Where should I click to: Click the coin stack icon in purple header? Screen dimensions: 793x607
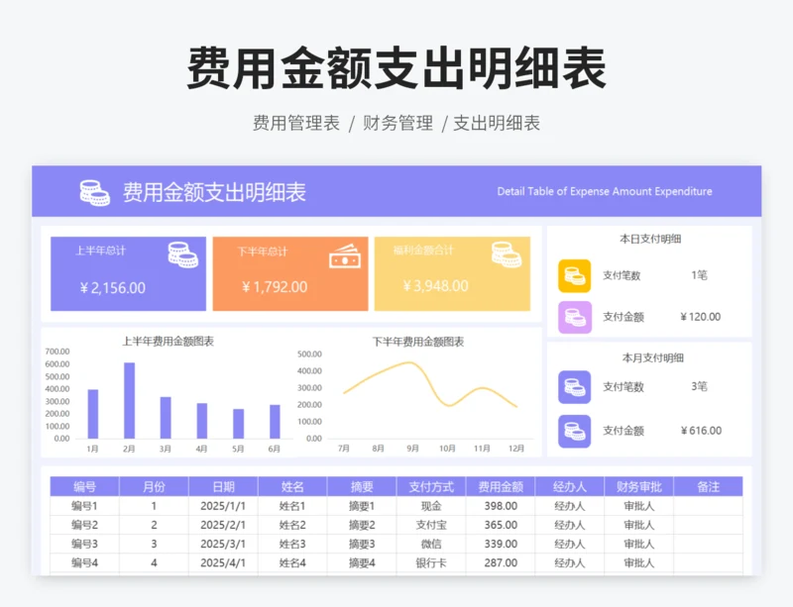(x=94, y=193)
